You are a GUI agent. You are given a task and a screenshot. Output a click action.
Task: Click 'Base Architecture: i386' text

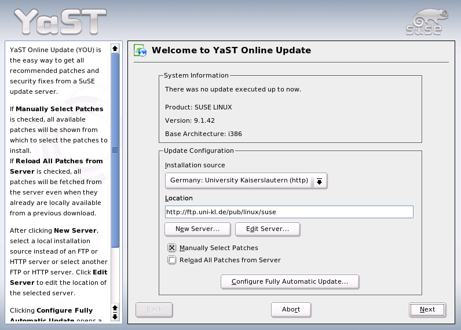pos(203,134)
